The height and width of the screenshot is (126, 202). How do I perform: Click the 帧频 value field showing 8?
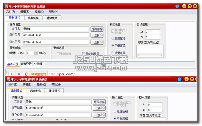(30, 53)
